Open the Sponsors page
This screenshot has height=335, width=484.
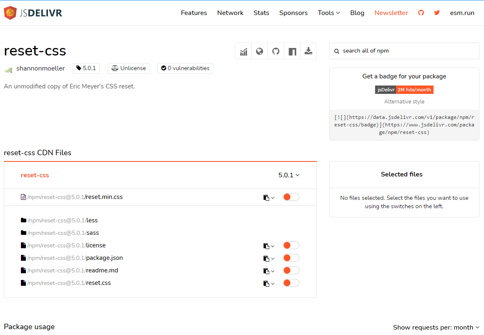tap(294, 13)
